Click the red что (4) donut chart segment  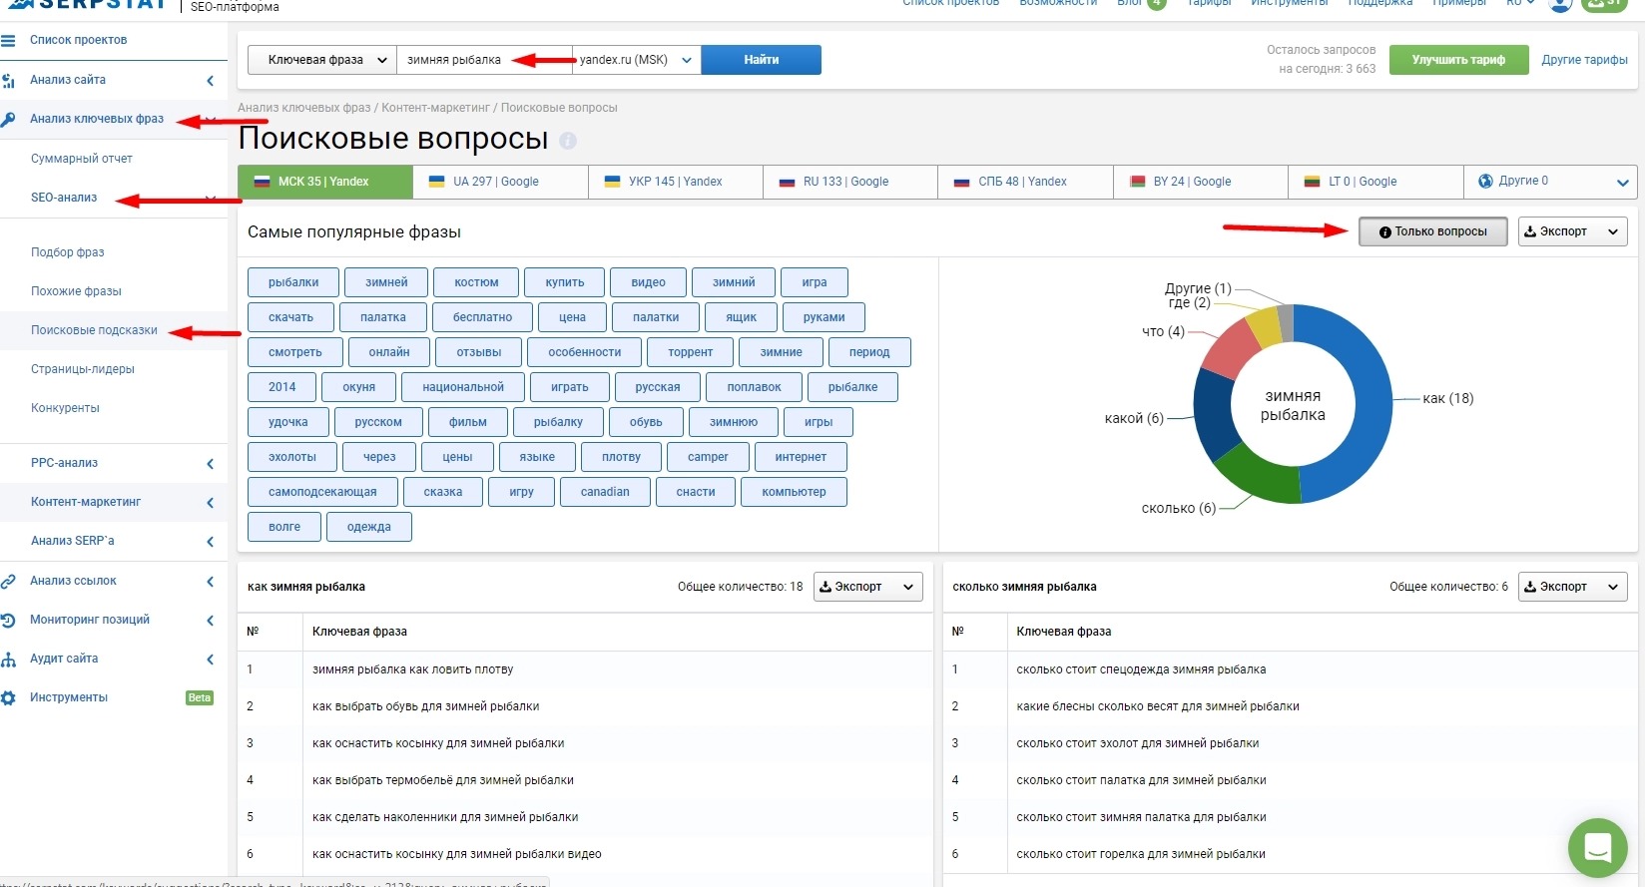[1231, 350]
